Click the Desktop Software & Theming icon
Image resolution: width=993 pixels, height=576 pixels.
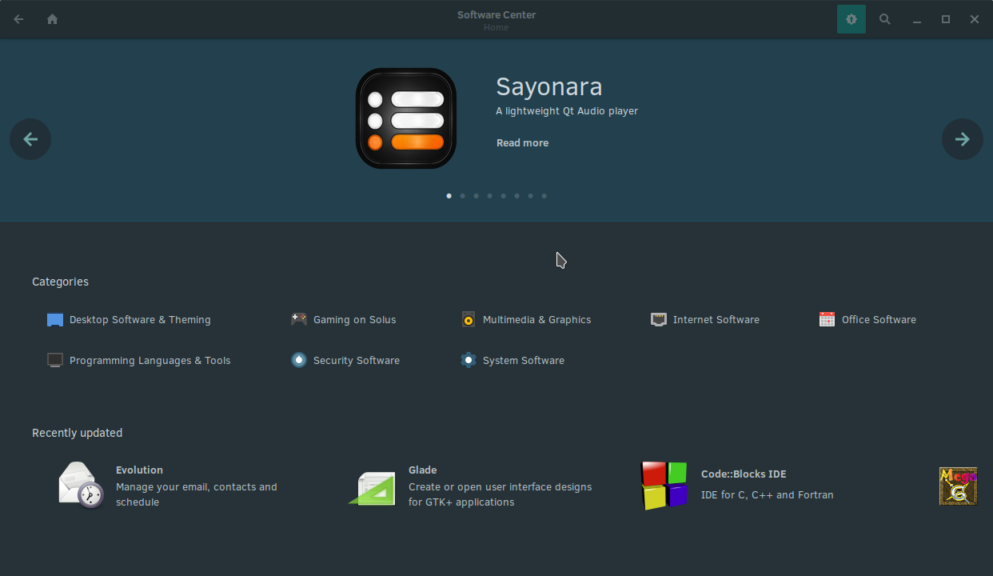(x=55, y=320)
